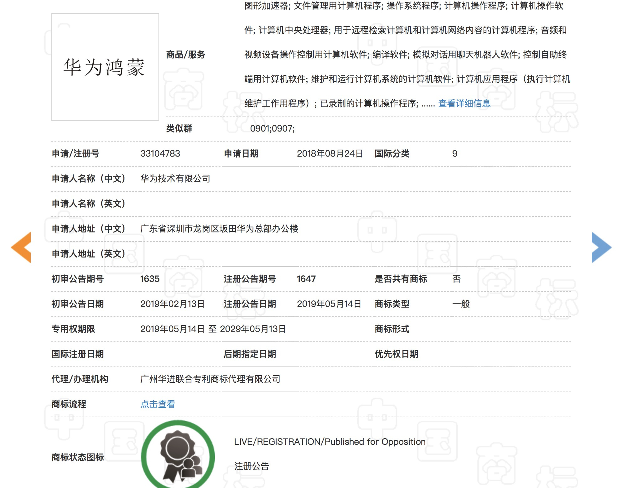622x488 pixels.
Task: Select applicant name 华为技术有限公司
Action: 175,179
